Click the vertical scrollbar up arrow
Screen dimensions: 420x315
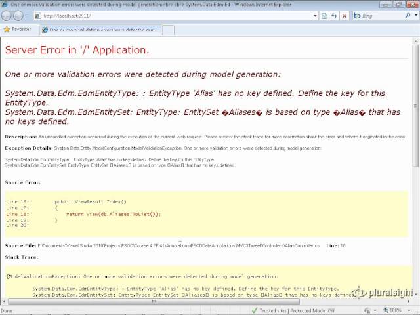coord(415,41)
